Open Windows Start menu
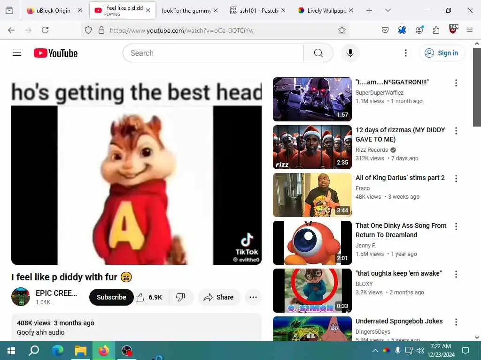481x360 pixels. tap(11, 351)
